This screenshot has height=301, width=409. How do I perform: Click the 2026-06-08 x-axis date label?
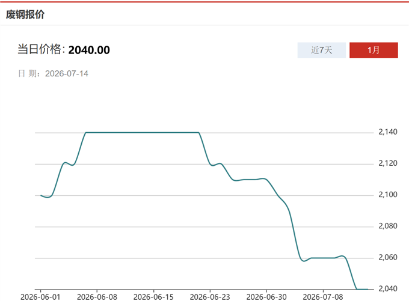tap(97, 297)
